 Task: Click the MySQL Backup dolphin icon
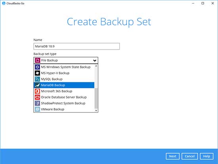click(x=37, y=79)
